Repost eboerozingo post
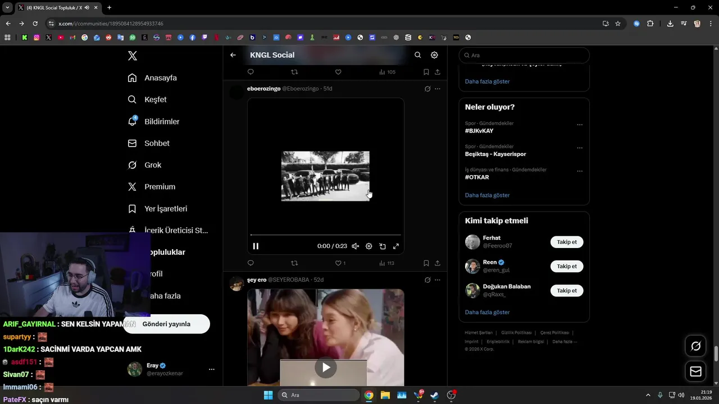This screenshot has height=404, width=719. click(x=294, y=263)
